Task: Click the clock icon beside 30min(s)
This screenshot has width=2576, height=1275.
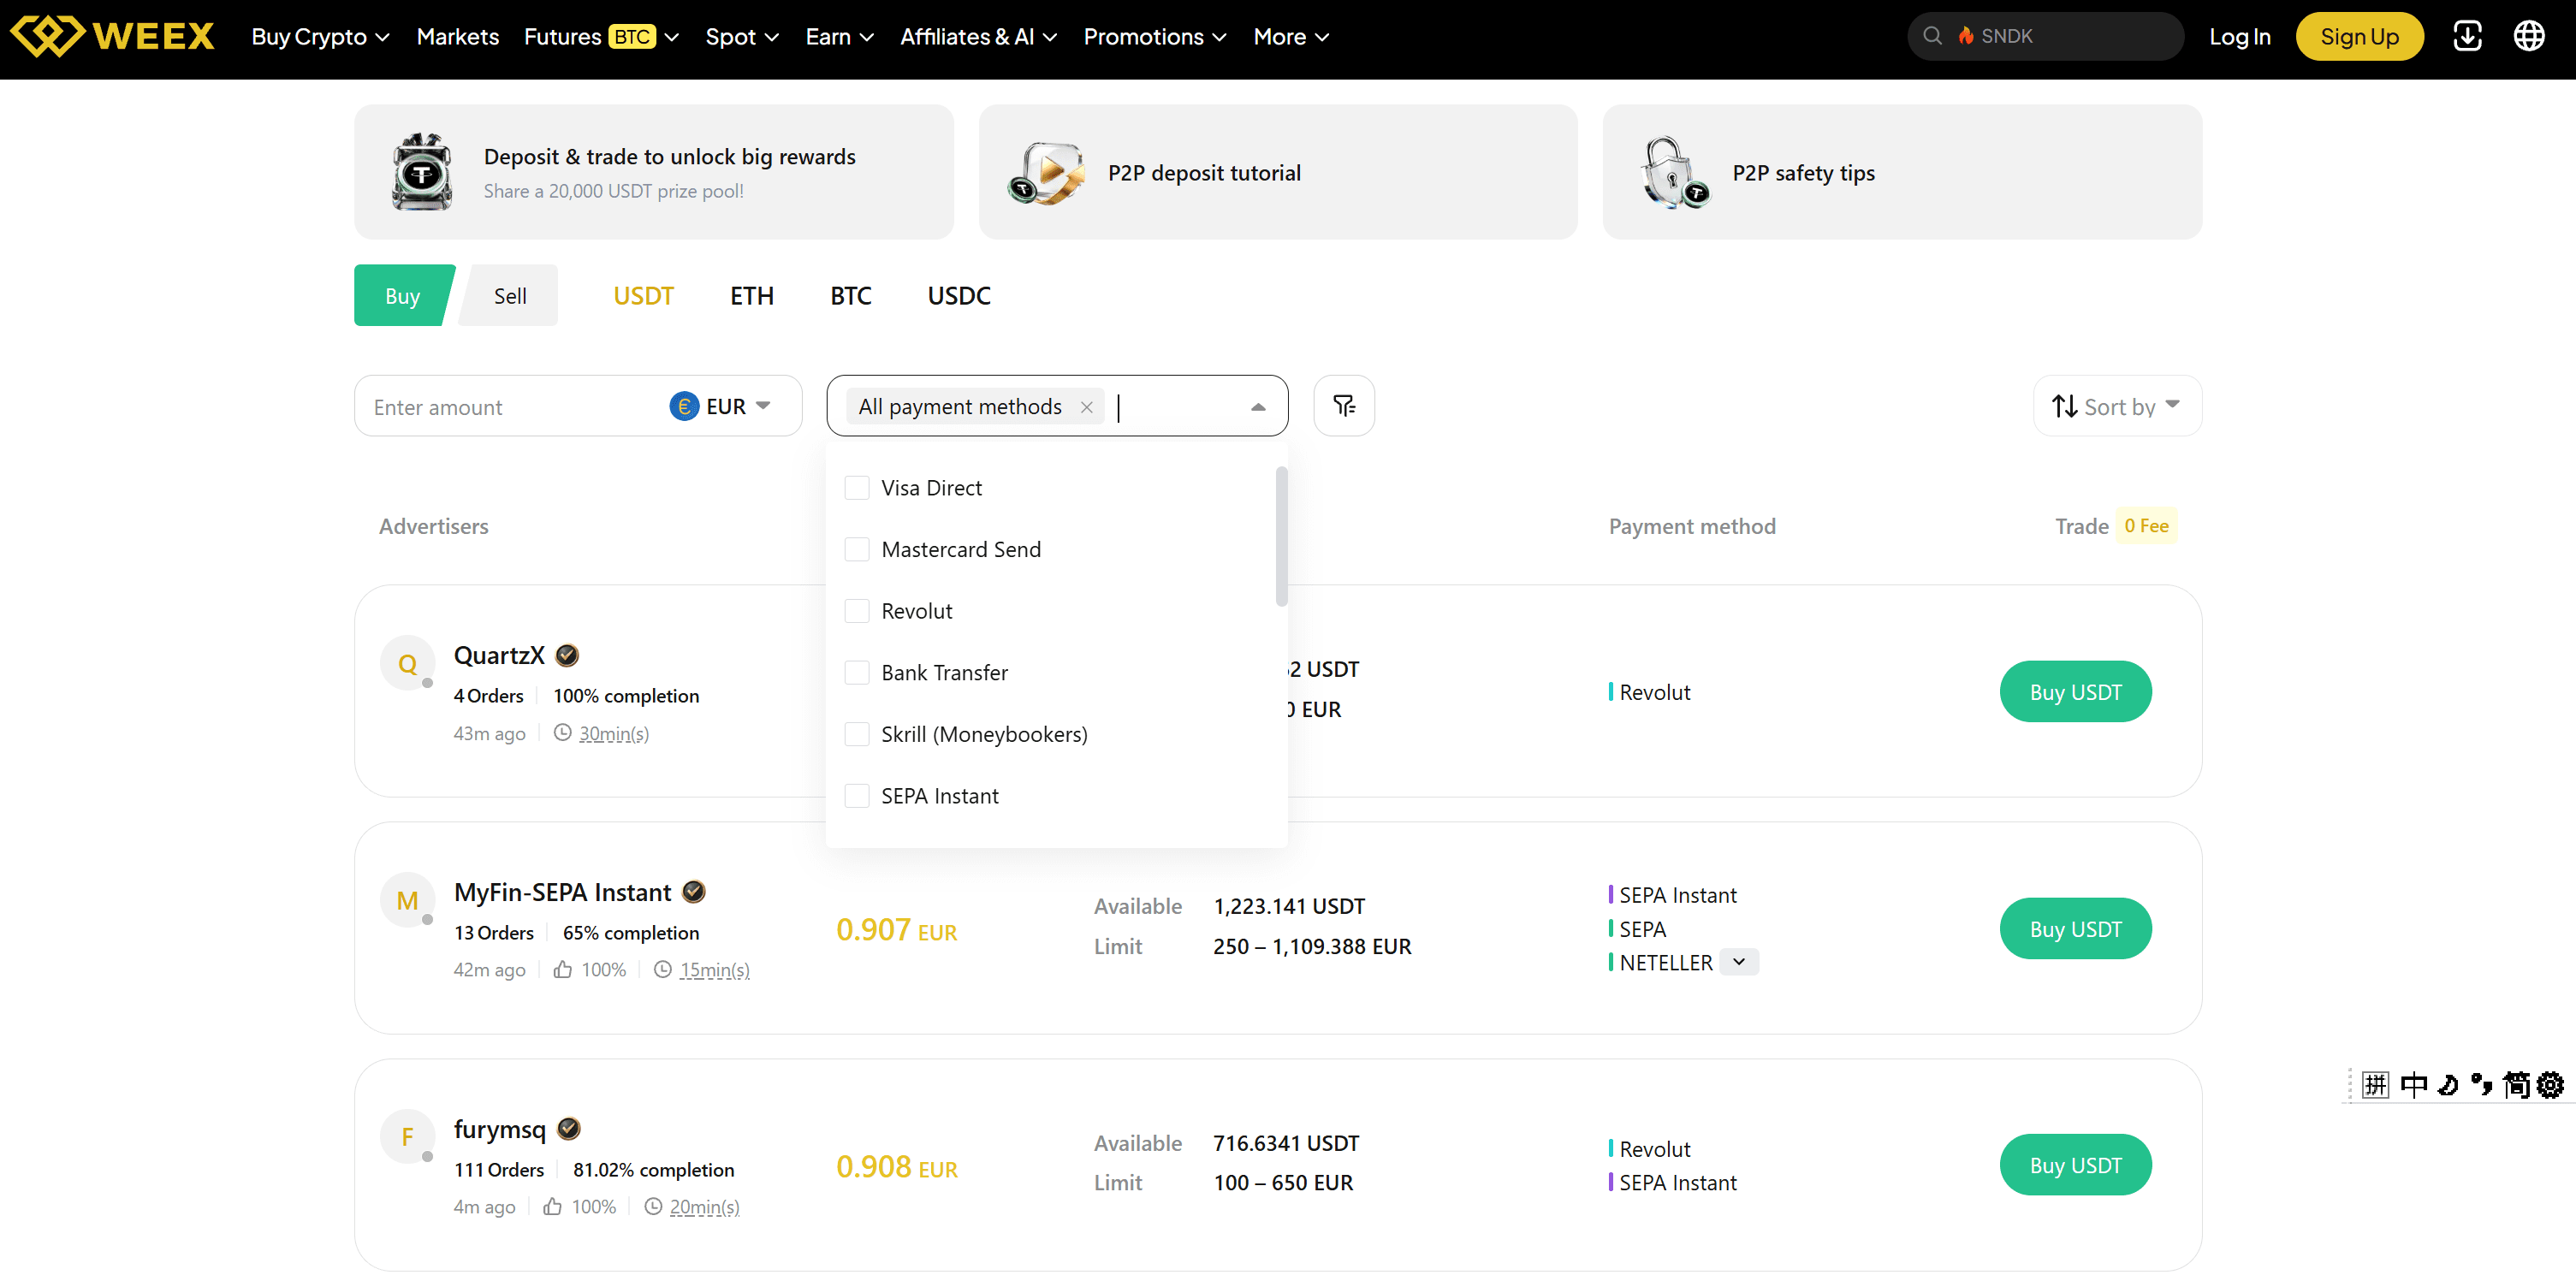Action: click(563, 733)
